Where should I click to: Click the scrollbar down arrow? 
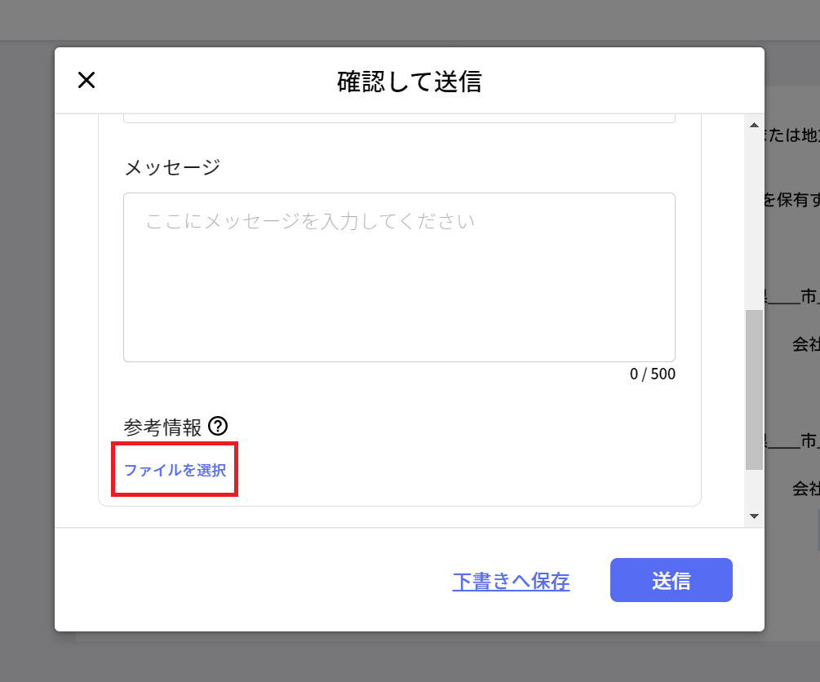(754, 516)
